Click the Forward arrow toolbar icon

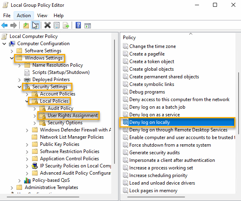point(14,25)
